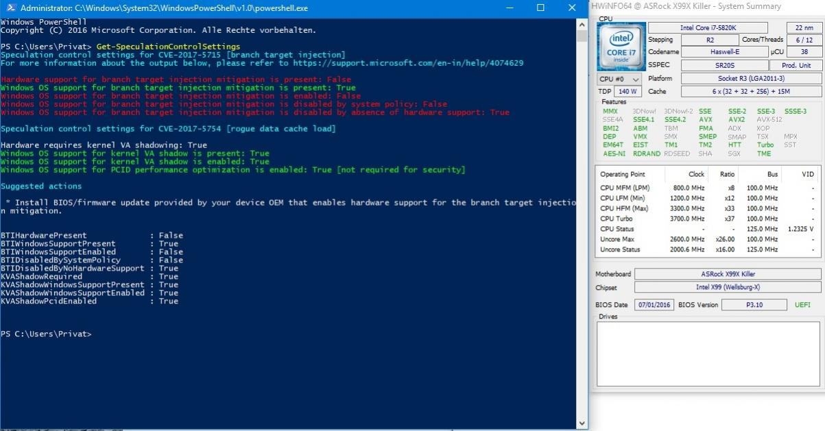Open the CPU #0 selector dropdown
The image size is (825, 431).
(620, 79)
